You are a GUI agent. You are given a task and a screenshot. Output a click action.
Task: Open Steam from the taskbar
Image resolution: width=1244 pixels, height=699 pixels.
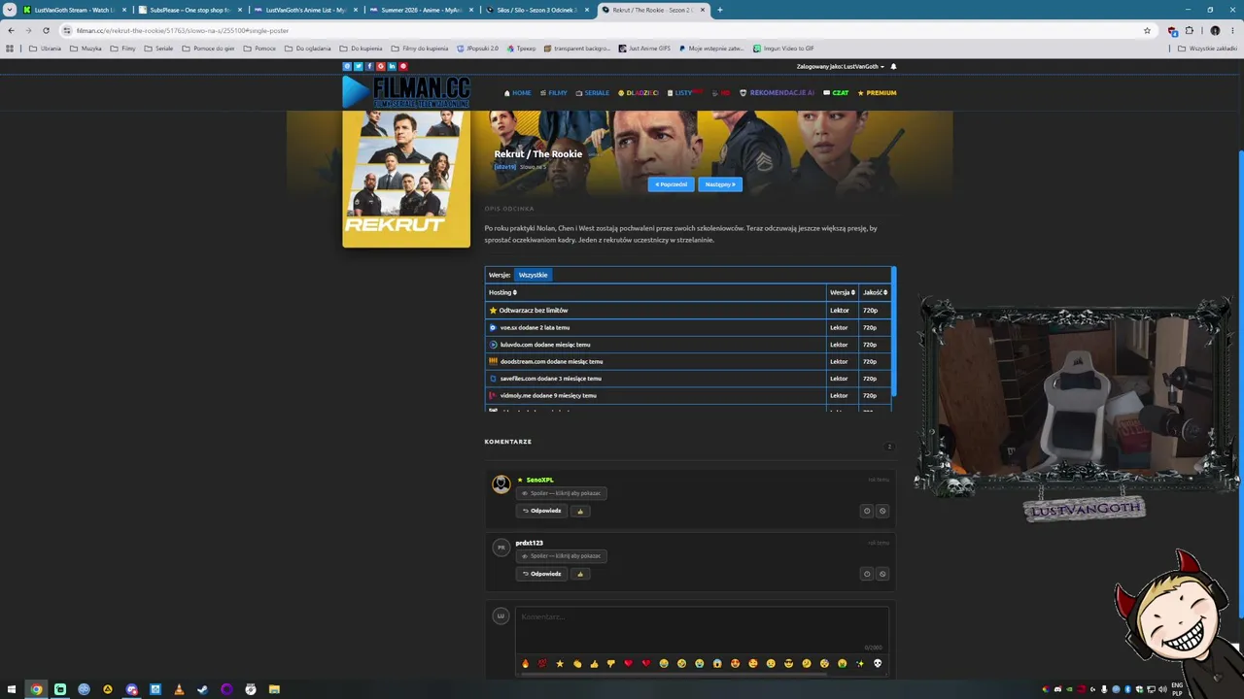(x=202, y=689)
